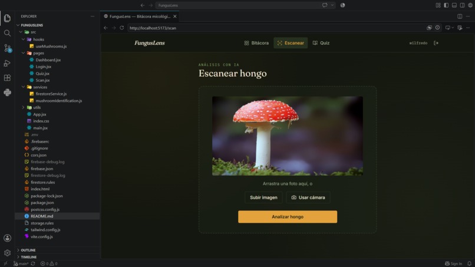Viewport: 475px width, 267px height.
Task: Click Explorer more actions ellipsis
Action: coord(93,17)
